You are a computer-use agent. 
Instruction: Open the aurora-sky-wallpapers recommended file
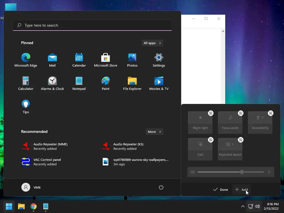pos(135,162)
